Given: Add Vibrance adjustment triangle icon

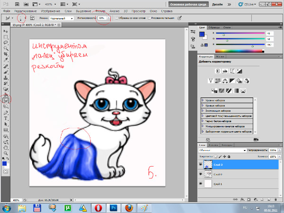Looking at the screenshot, I should click(211, 81).
